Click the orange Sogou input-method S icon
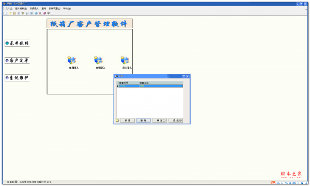Image resolution: width=310 pixels, height=186 pixels. click(x=273, y=183)
